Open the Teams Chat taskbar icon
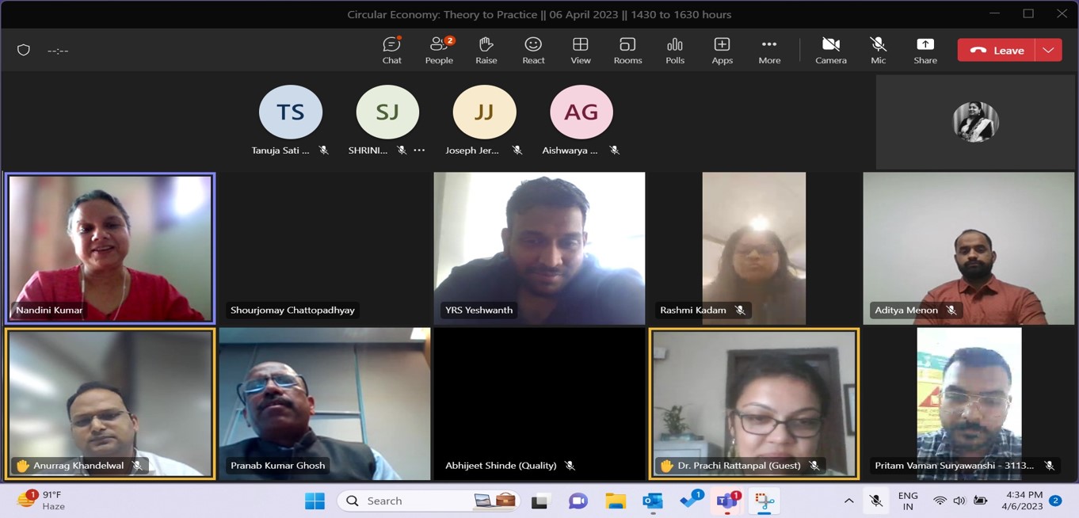Viewport: 1079px width, 518px height. pyautogui.click(x=578, y=501)
